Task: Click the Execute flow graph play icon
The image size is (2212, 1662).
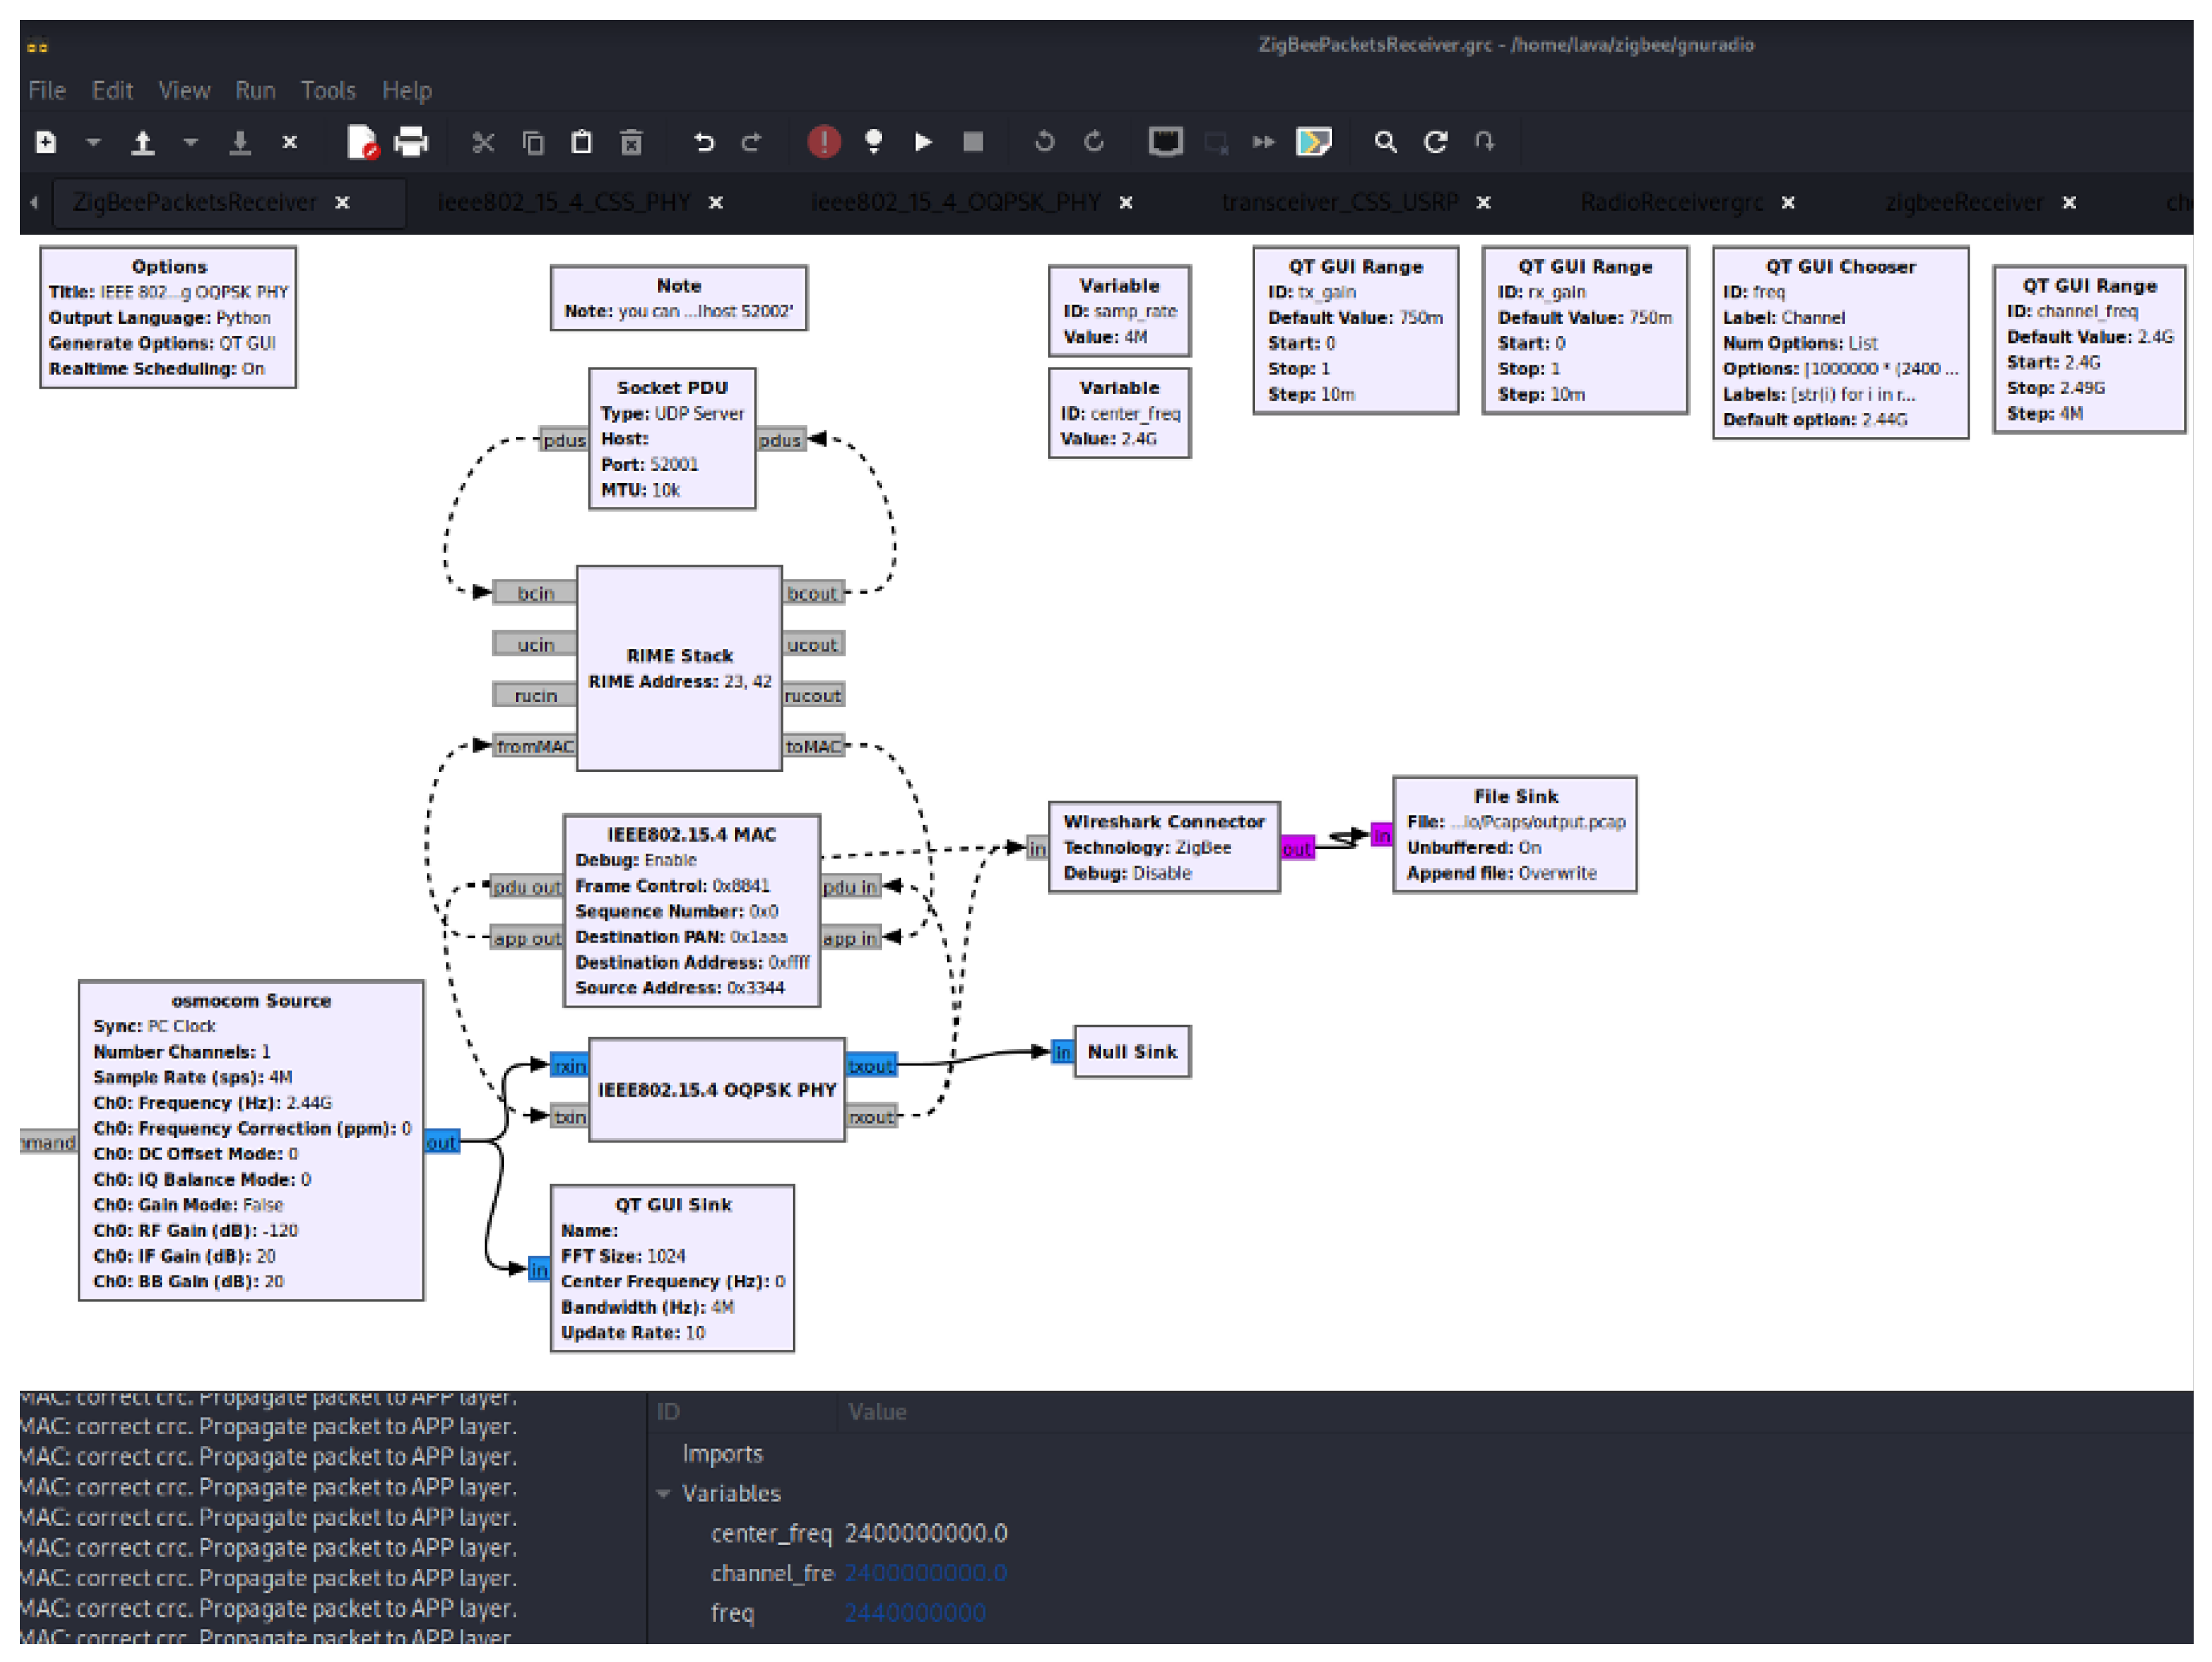Action: 923,142
